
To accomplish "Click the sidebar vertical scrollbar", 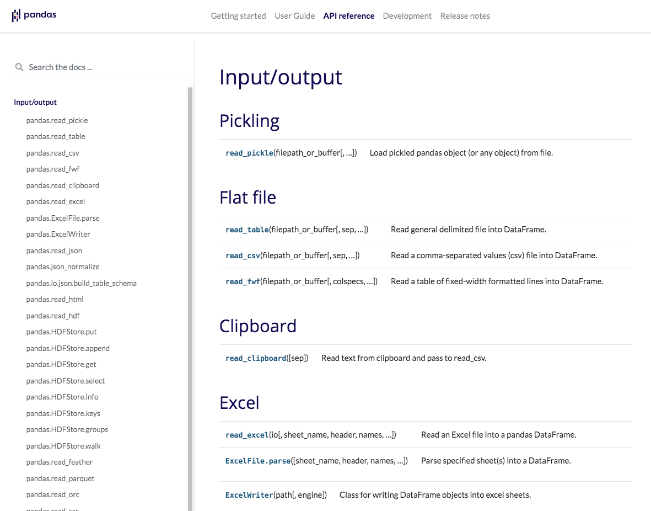I will click(x=190, y=299).
